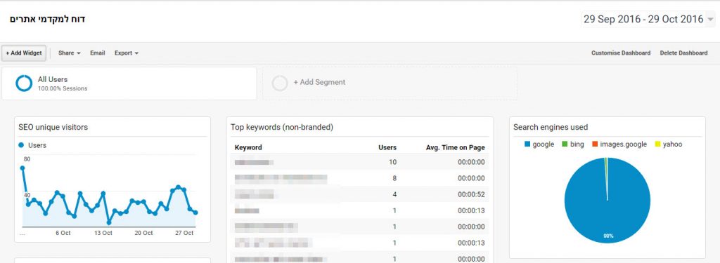Open Customise Dashboard
The image size is (720, 263).
point(621,53)
